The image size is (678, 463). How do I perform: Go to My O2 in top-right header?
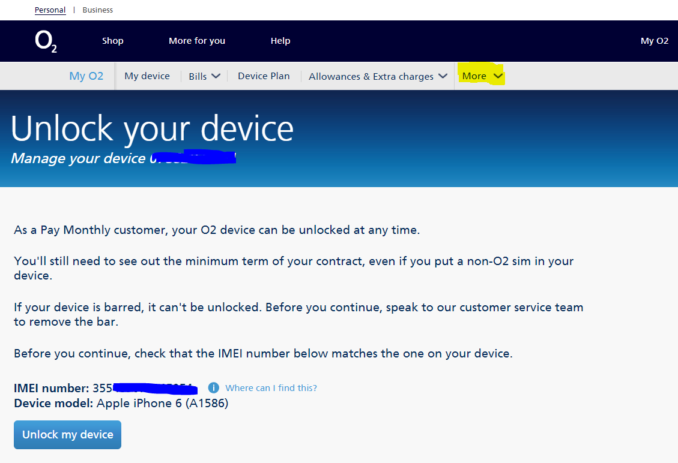(x=654, y=41)
